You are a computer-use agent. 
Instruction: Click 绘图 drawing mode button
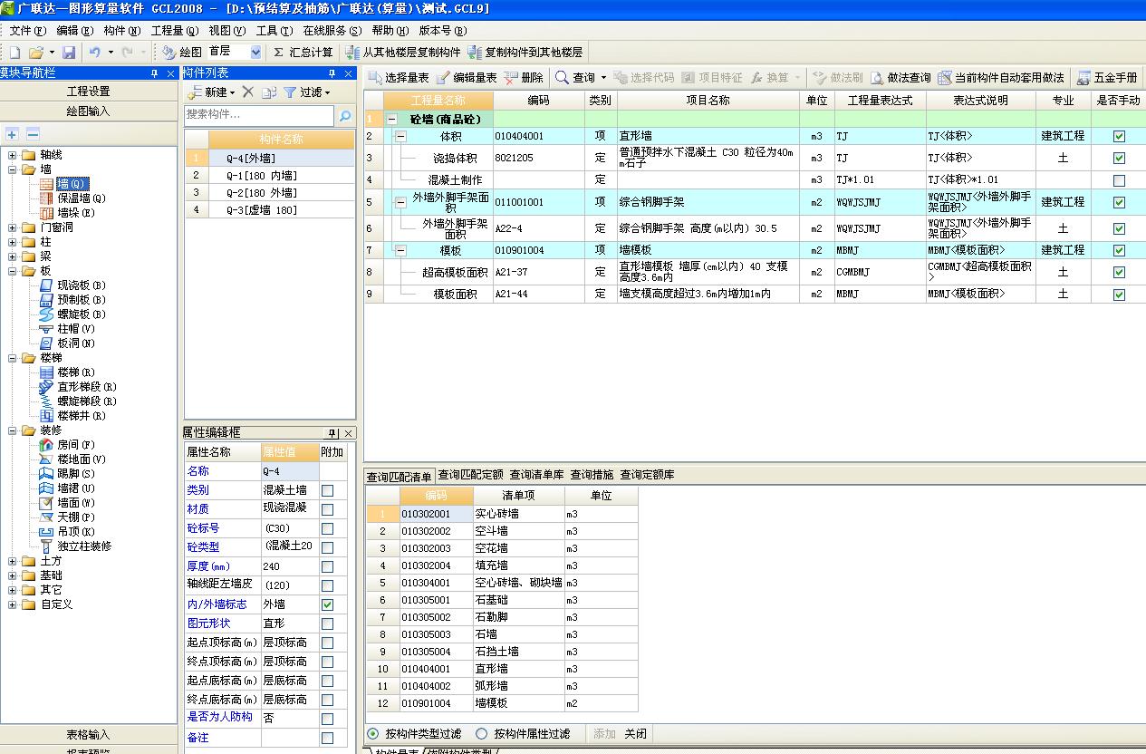183,53
